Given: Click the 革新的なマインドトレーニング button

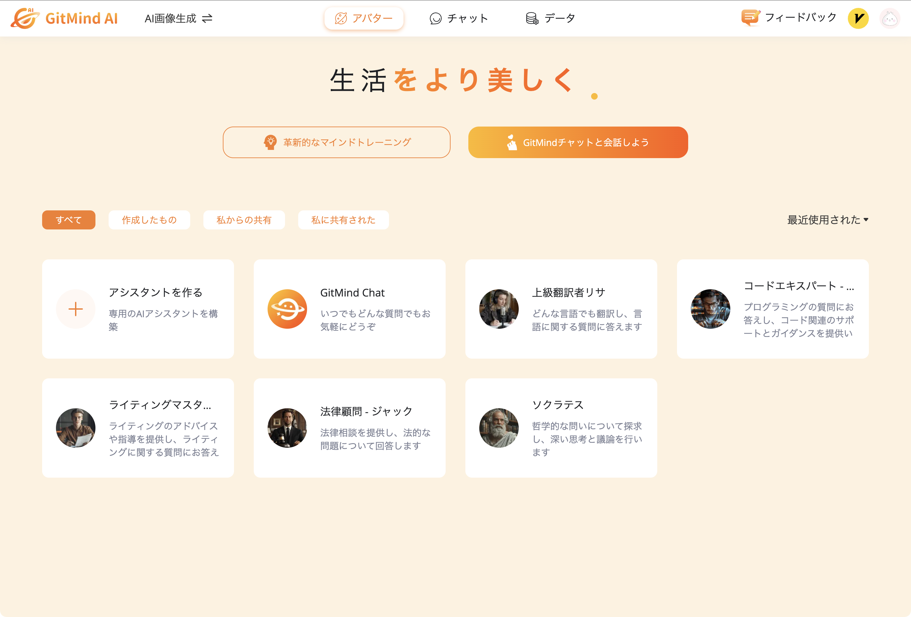Looking at the screenshot, I should (x=336, y=142).
